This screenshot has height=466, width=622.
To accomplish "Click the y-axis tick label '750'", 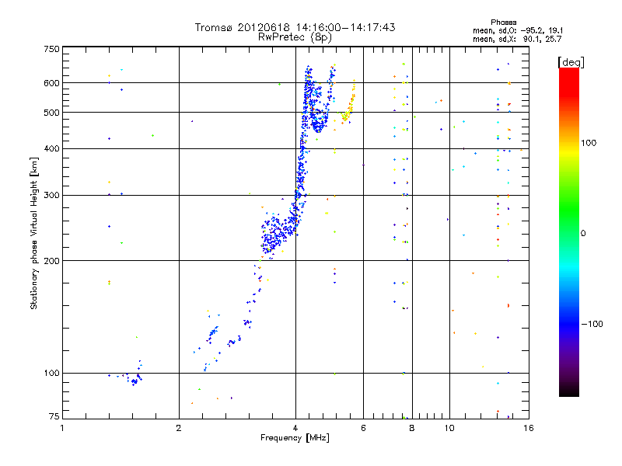I will 51,49.
